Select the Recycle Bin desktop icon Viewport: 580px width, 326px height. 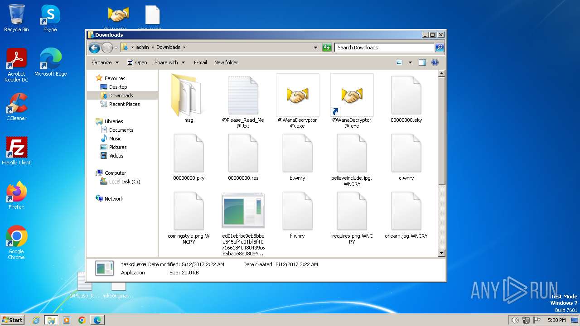pyautogui.click(x=16, y=18)
